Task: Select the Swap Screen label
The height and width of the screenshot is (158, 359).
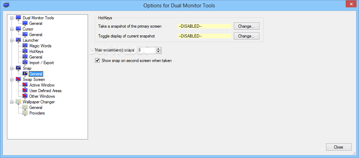Action: (34, 80)
